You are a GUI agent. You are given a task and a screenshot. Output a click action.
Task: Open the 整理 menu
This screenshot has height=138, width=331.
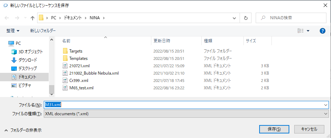(13, 31)
